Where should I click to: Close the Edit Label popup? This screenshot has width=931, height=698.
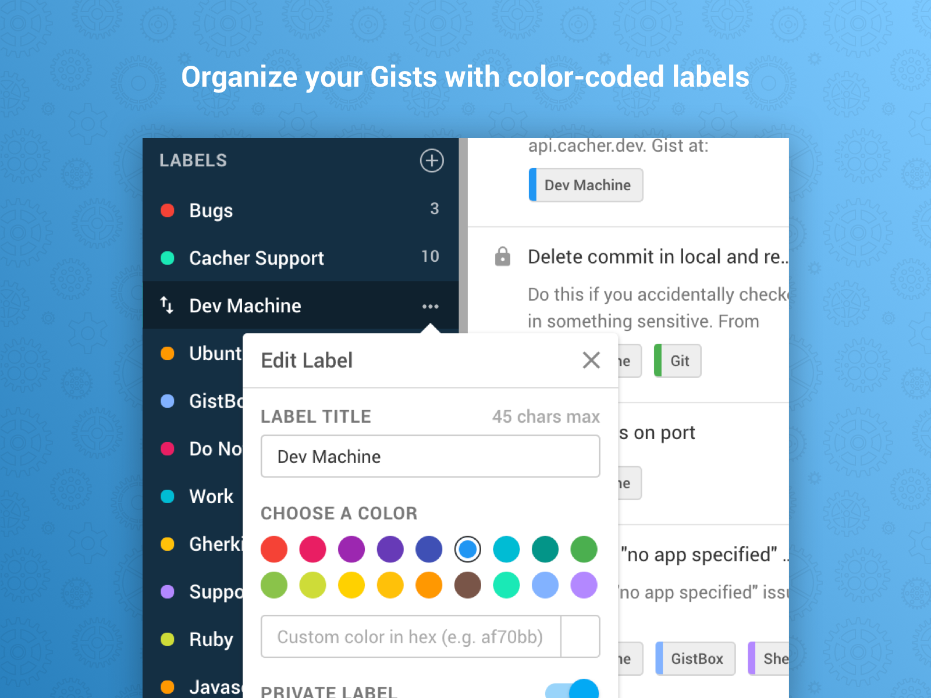(x=591, y=360)
